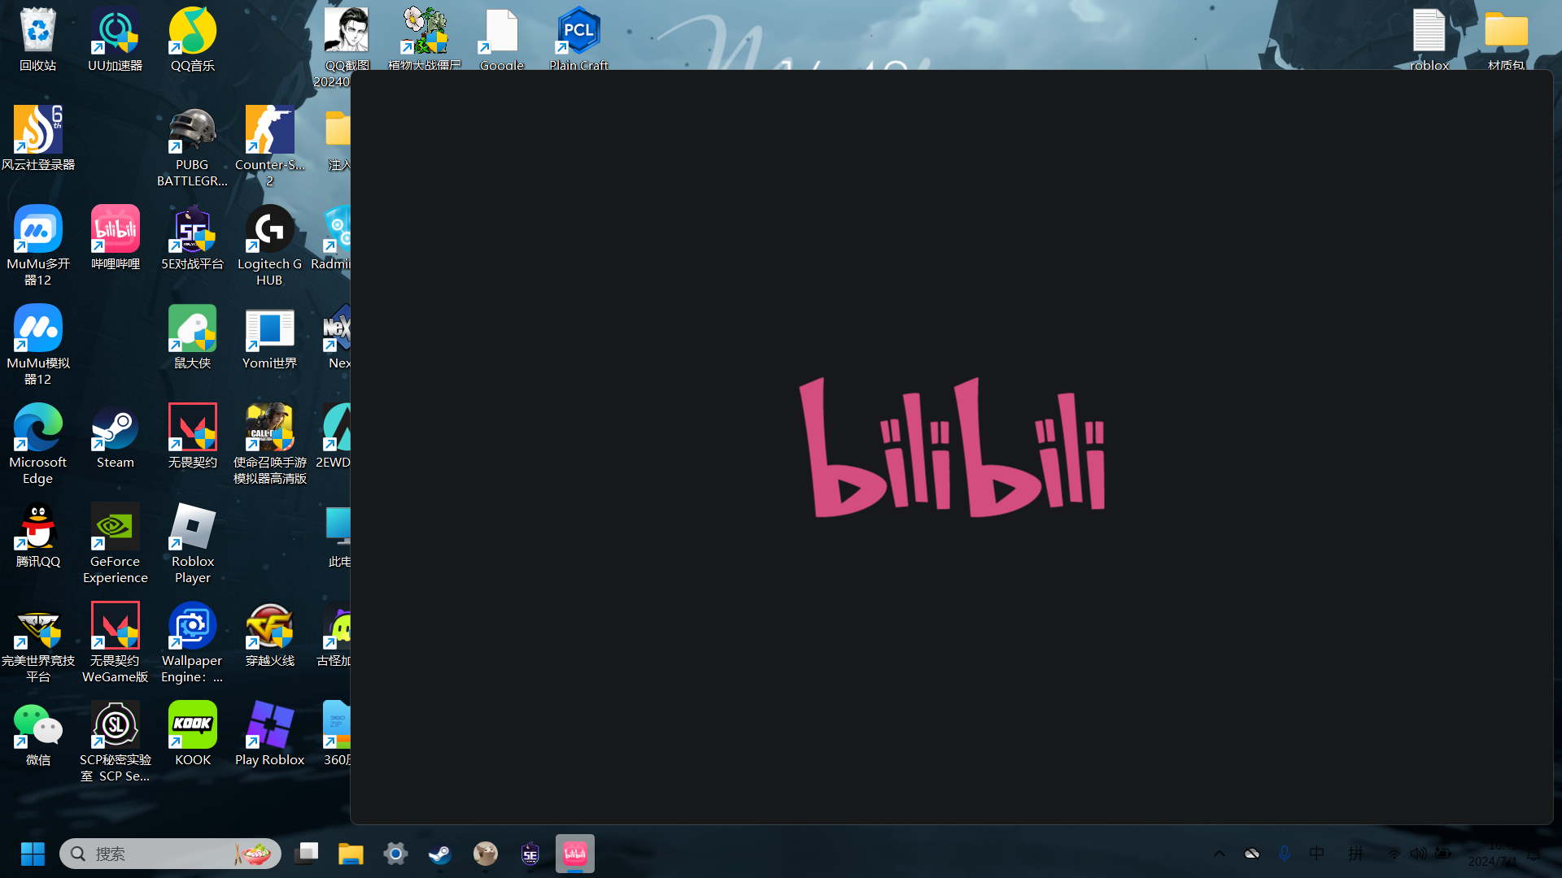Select the Play Roblox desktop shortcut
This screenshot has width=1562, height=878.
[x=269, y=733]
